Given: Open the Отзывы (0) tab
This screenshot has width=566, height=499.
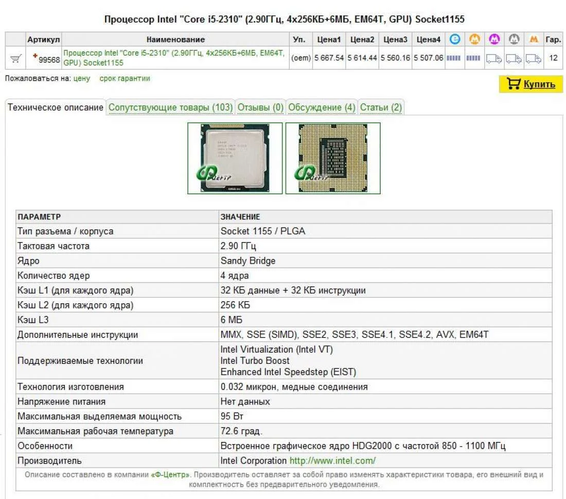Looking at the screenshot, I should [260, 107].
